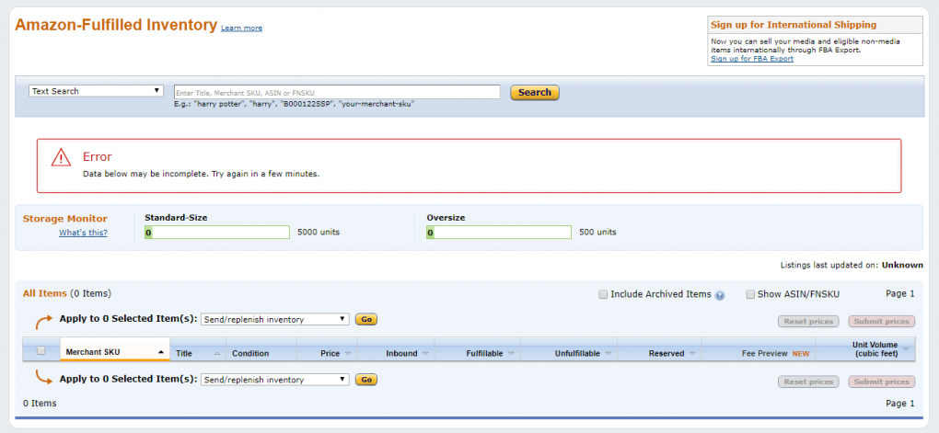Click the '0 Items' footer count
This screenshot has width=939, height=433.
pos(40,404)
